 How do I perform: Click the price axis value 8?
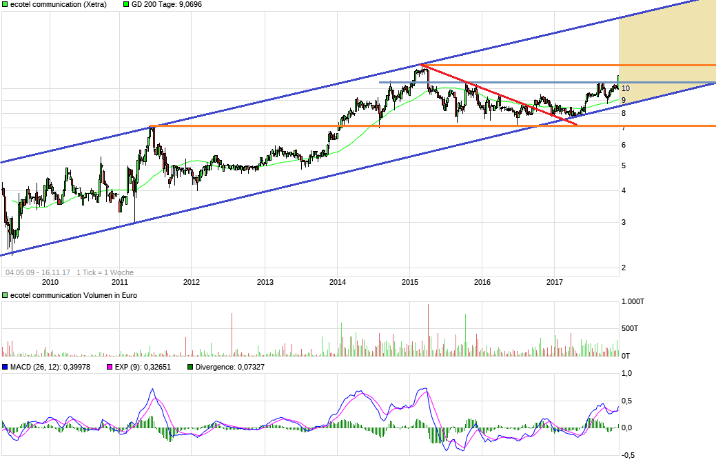(x=624, y=113)
